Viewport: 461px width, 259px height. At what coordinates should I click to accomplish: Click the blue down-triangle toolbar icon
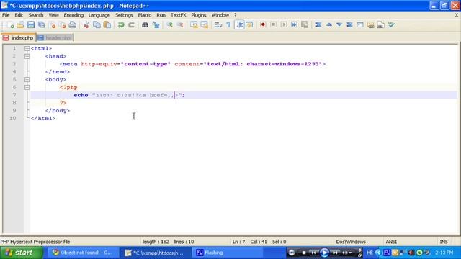(x=339, y=25)
